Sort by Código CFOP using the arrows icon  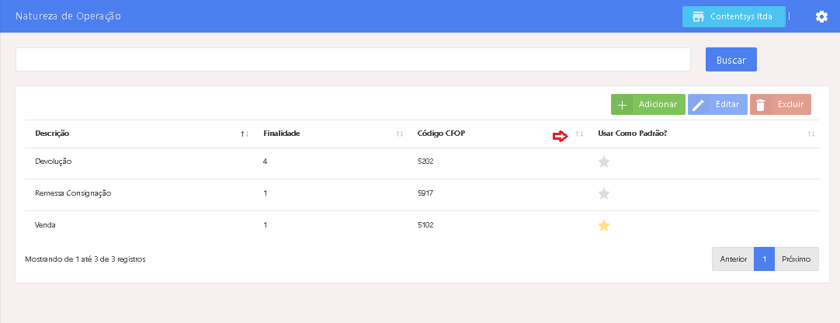click(579, 134)
